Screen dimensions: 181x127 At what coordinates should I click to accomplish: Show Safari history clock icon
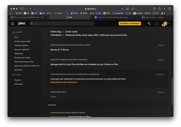(x=133, y=9)
